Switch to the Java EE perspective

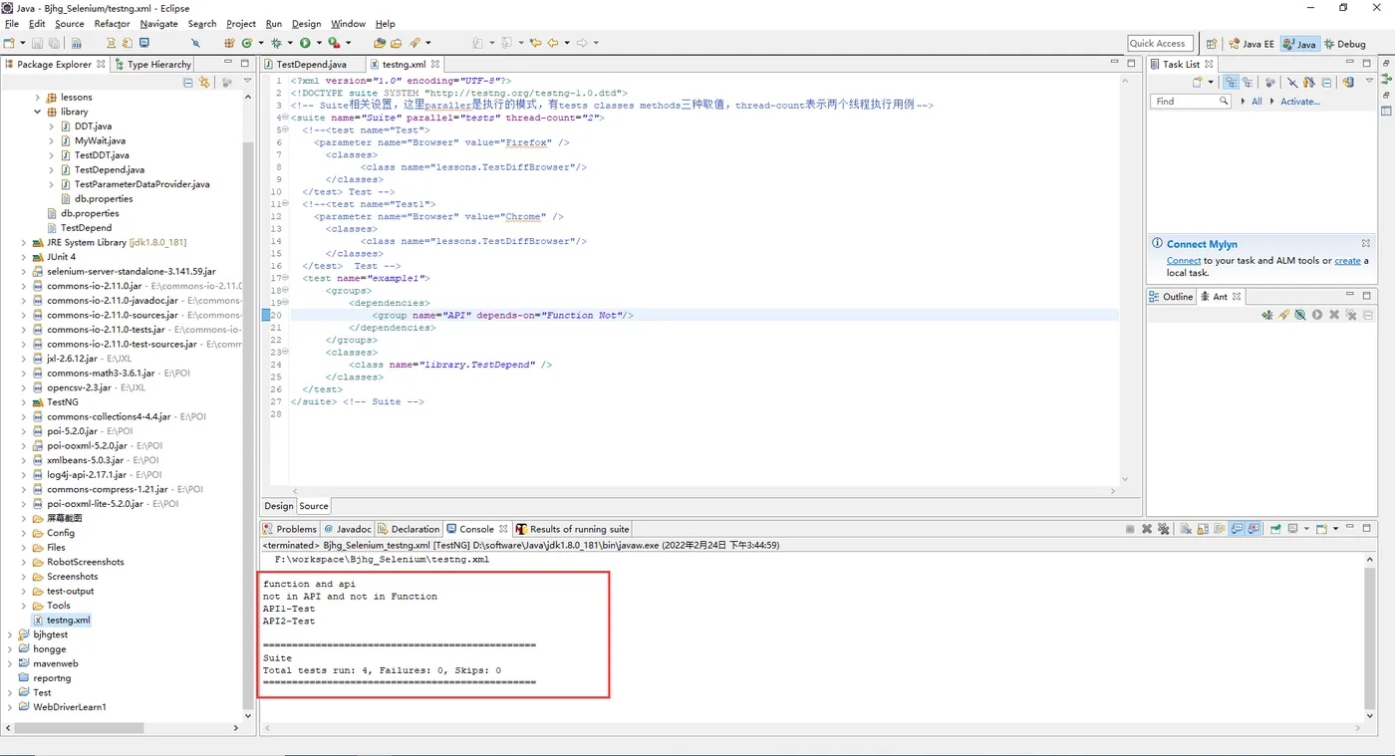coord(1251,44)
